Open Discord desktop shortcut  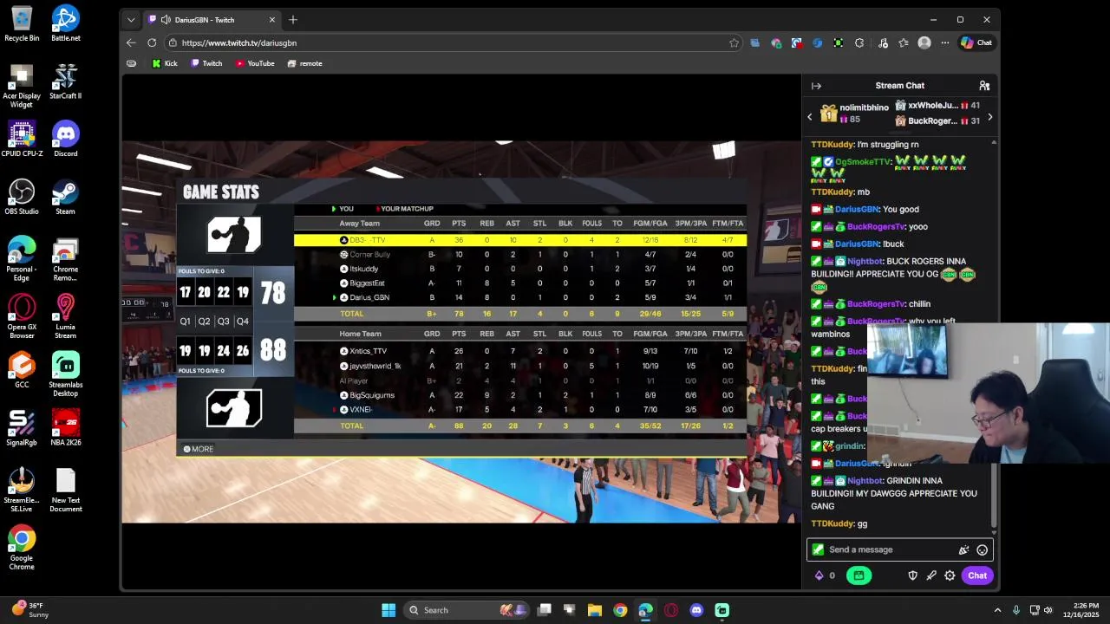point(66,140)
